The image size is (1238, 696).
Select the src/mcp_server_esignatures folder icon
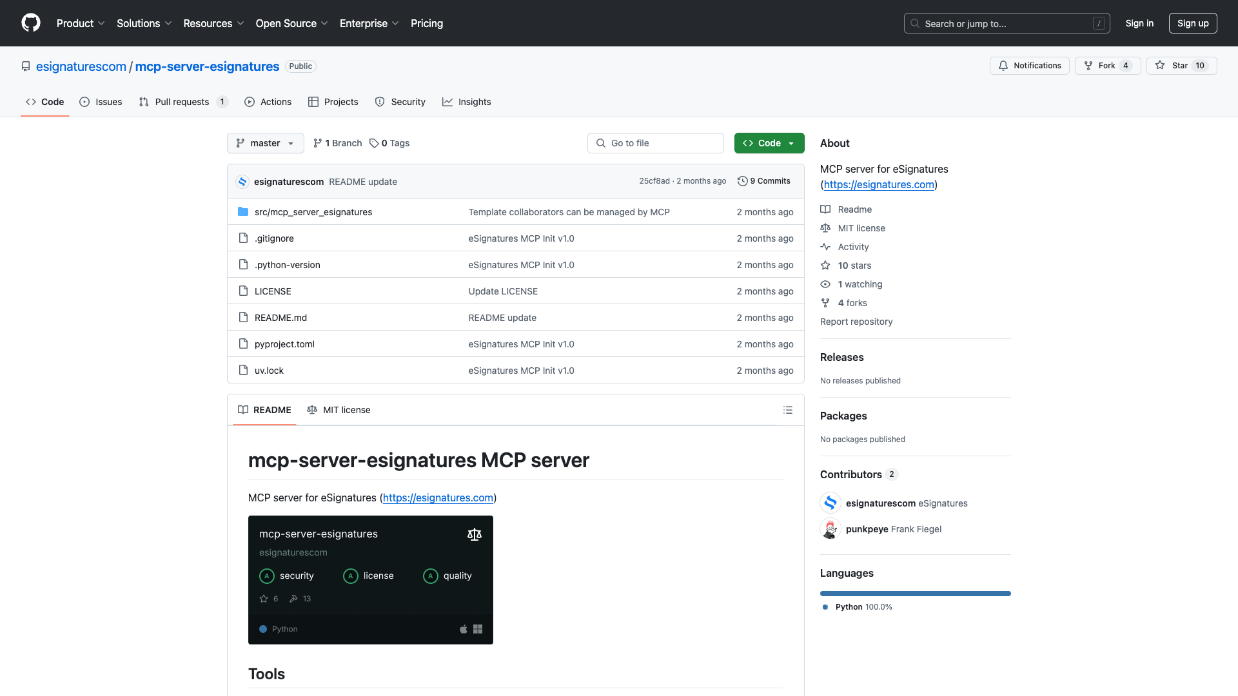pyautogui.click(x=243, y=211)
